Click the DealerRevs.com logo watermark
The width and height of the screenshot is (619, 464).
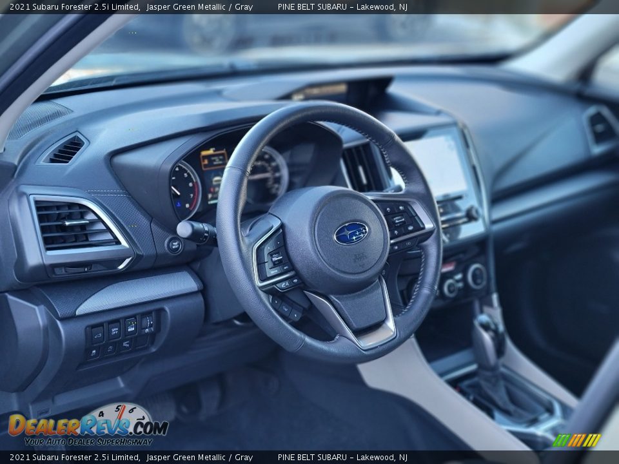tap(88, 425)
